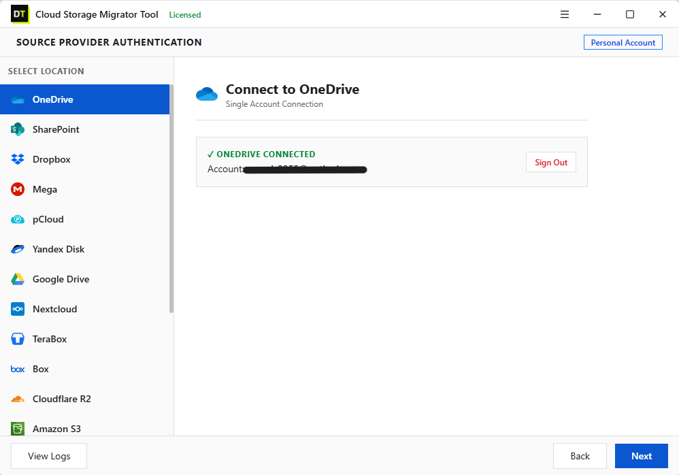Image resolution: width=679 pixels, height=475 pixels.
Task: Click the Yandex Disk icon
Action: pyautogui.click(x=18, y=249)
